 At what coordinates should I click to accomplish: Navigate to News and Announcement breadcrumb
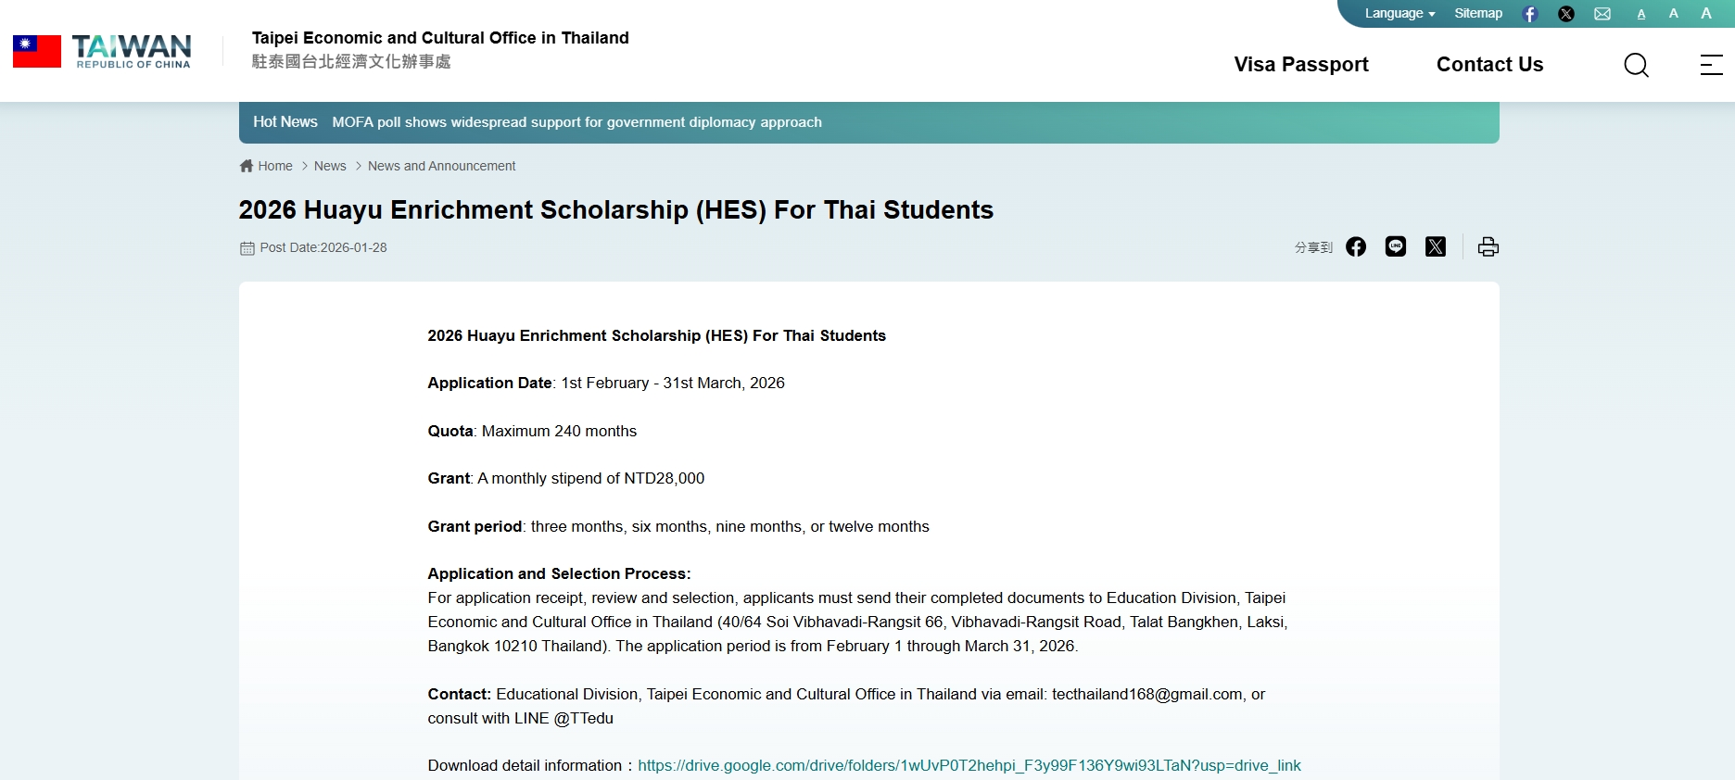(441, 165)
